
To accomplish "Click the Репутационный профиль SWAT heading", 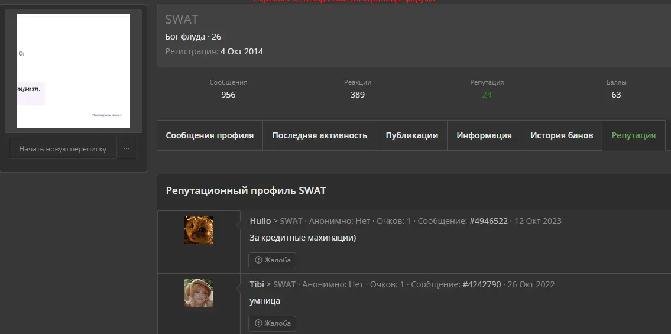I will [x=246, y=190].
